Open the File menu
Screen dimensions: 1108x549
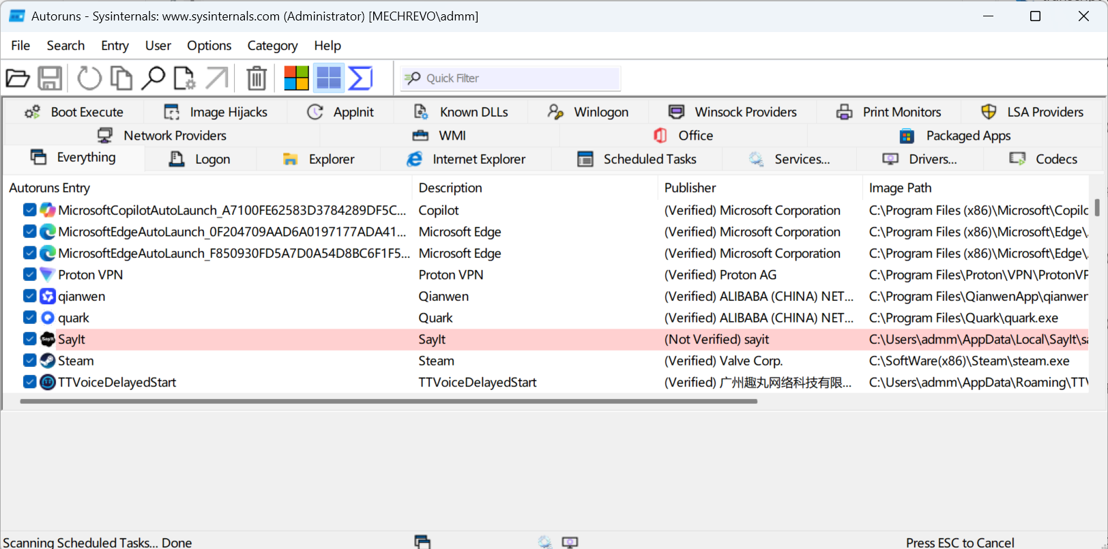pyautogui.click(x=20, y=46)
